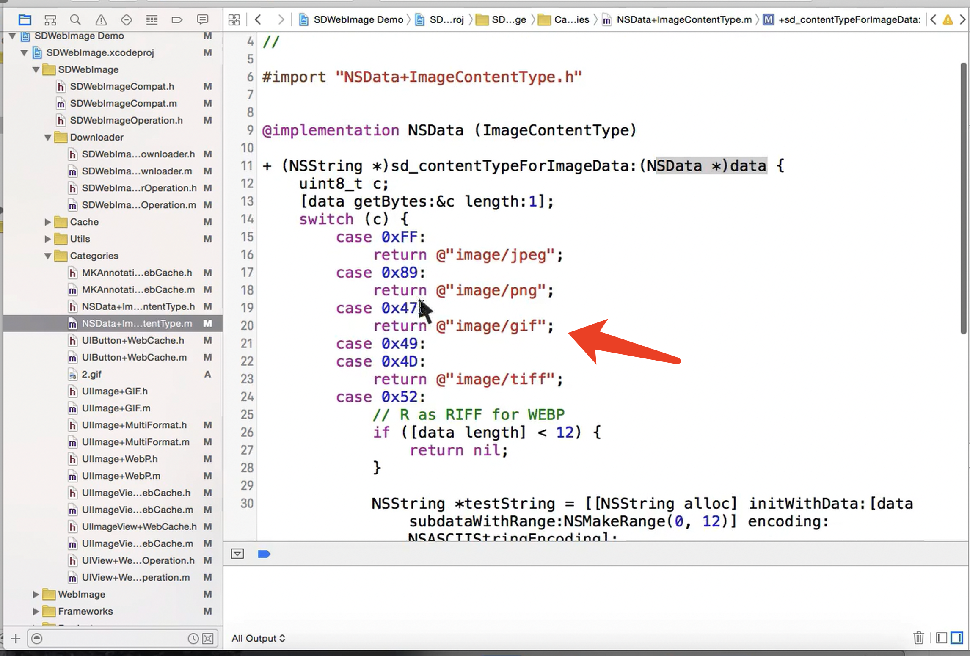Toggle breakpoints with the blue tag icon
This screenshot has height=656, width=970.
coord(264,554)
